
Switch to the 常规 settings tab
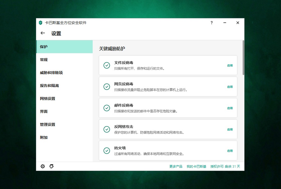click(x=64, y=60)
